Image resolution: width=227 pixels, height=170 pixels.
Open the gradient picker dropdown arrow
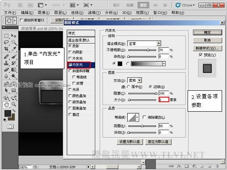[164, 64]
